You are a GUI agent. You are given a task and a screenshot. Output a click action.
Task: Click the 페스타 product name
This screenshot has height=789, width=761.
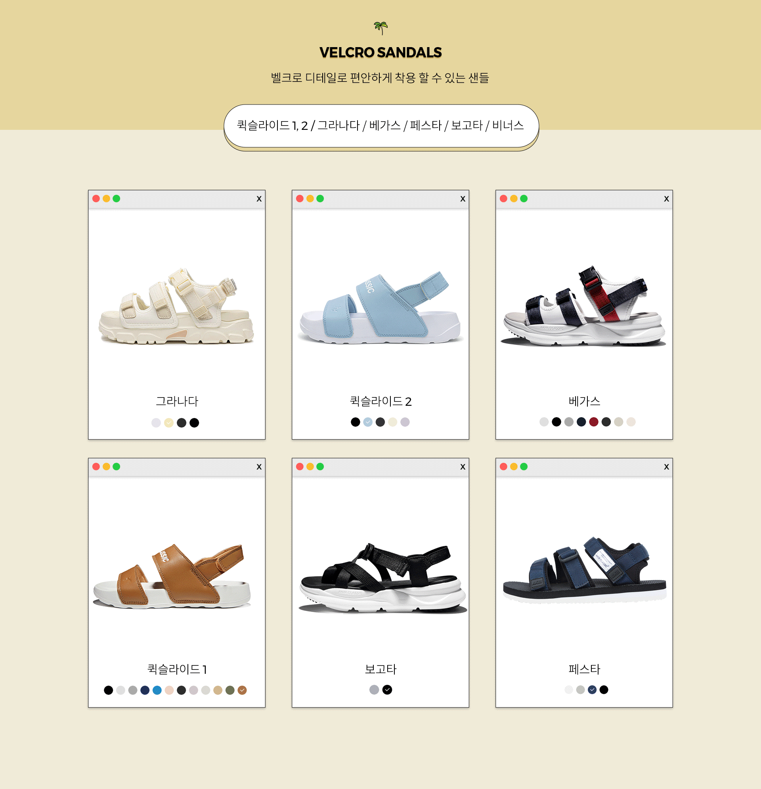click(x=584, y=669)
